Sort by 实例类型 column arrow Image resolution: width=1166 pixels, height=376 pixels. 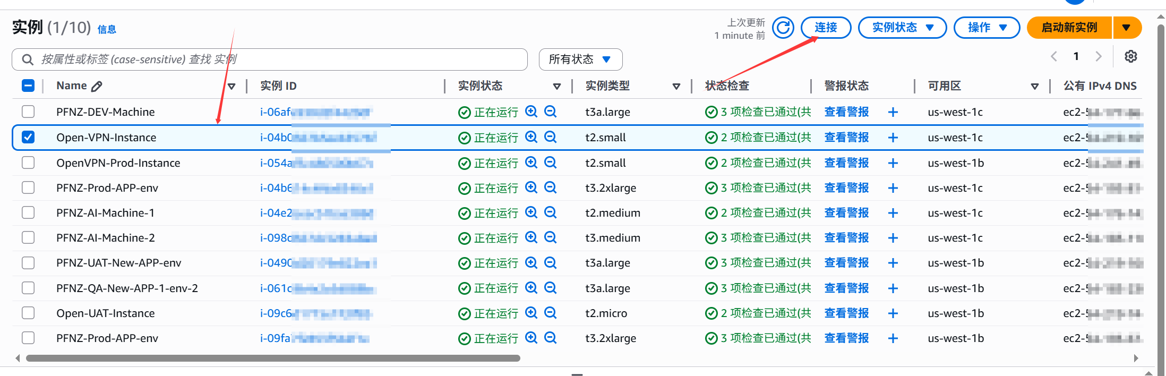(x=676, y=86)
